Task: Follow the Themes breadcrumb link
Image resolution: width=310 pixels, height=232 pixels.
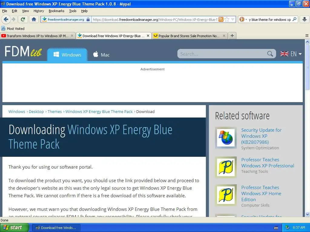Action: pyautogui.click(x=54, y=112)
